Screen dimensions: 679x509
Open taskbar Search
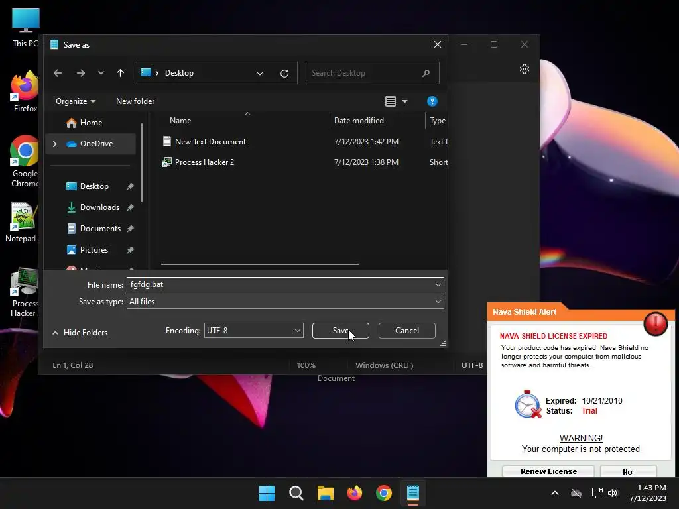[x=296, y=493]
